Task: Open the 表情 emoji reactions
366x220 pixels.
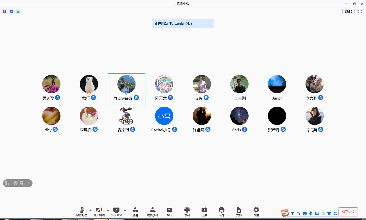Action: point(222,211)
